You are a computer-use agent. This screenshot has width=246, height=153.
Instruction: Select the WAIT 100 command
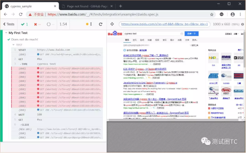pyautogui.click(x=57, y=114)
